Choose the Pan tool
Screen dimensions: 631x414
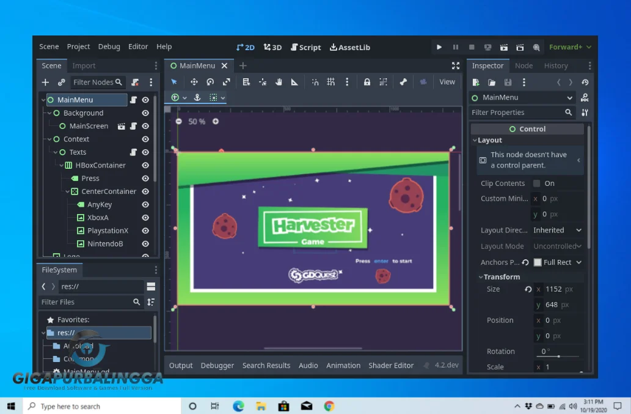279,82
